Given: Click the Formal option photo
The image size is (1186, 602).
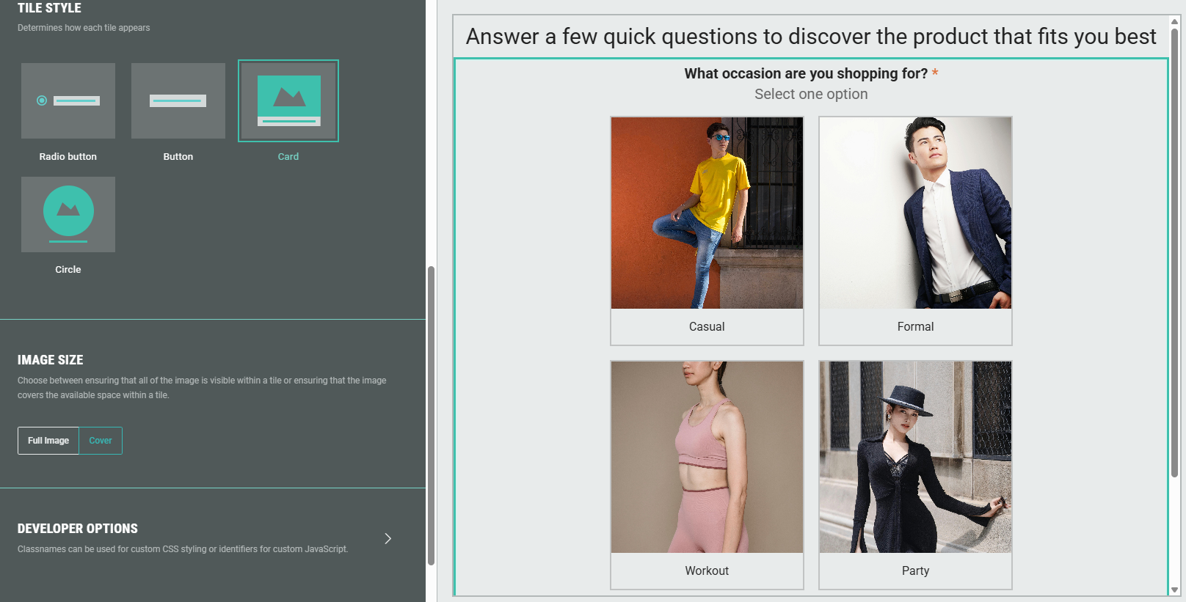Looking at the screenshot, I should click(915, 213).
